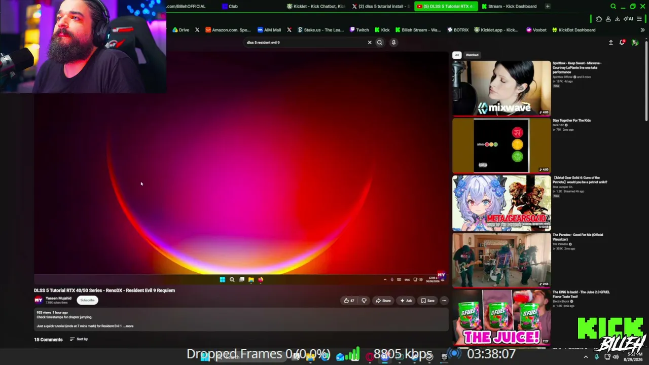Image resolution: width=649 pixels, height=365 pixels.
Task: Open browser extensions puzzle icon
Action: pos(599,19)
